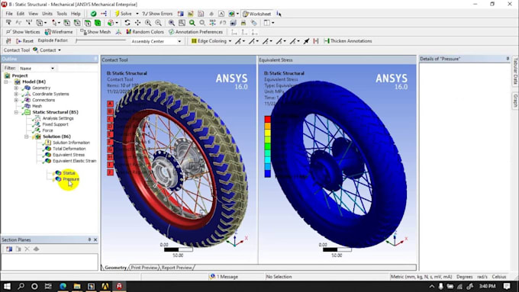Viewport: 519px width, 292px height.
Task: Switch to the Report Preview tab
Action: [x=177, y=268]
